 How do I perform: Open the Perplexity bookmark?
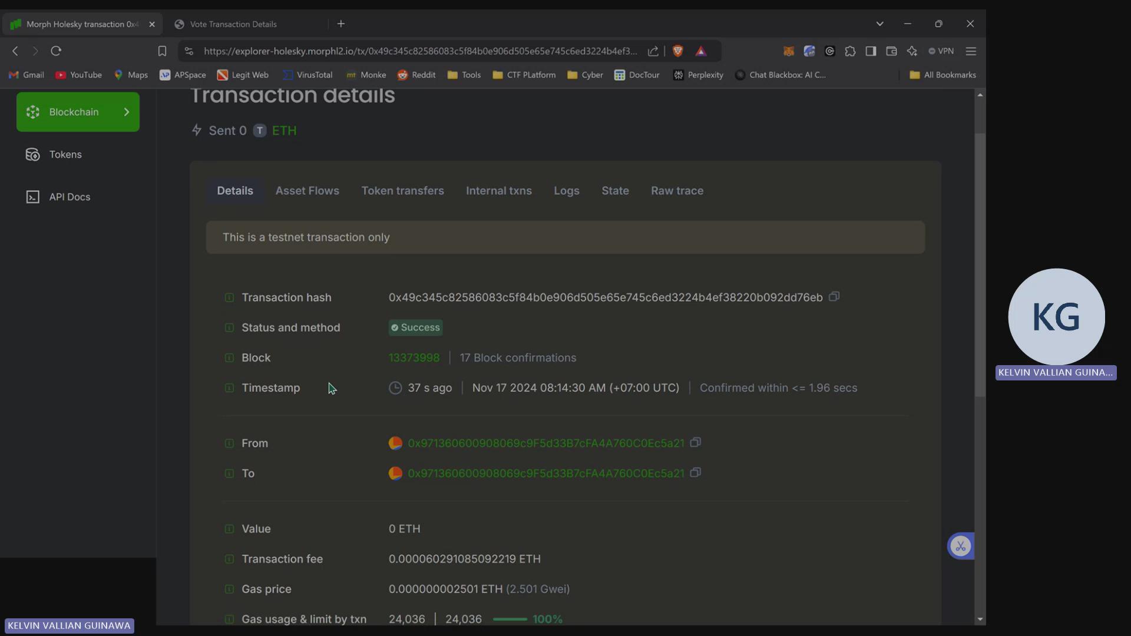pos(698,75)
